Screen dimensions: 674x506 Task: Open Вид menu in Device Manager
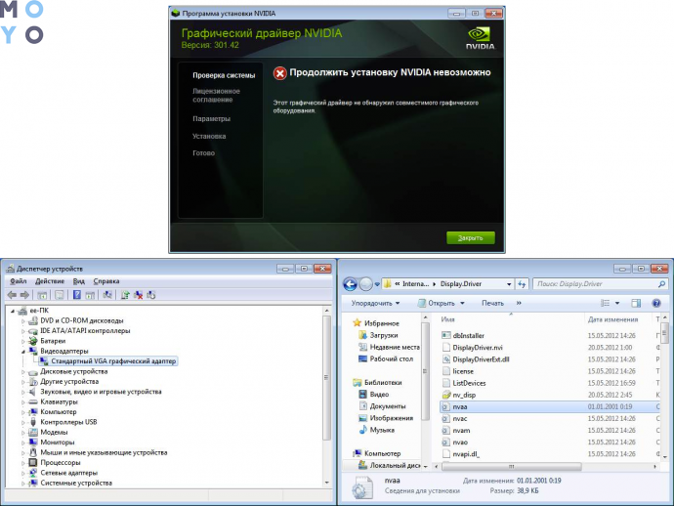(x=79, y=281)
